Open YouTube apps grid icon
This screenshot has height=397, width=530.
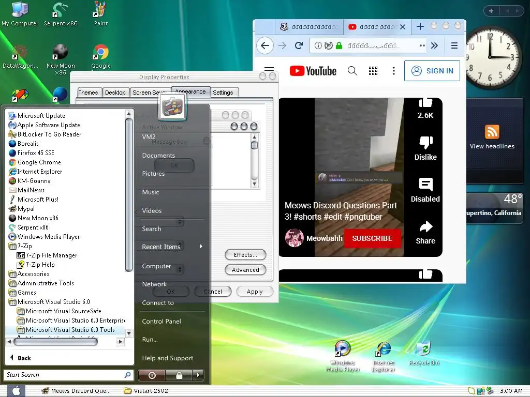click(x=373, y=70)
